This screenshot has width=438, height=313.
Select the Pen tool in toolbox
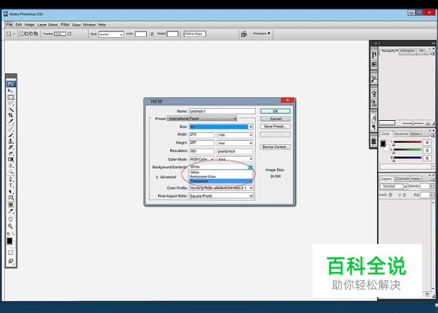click(x=11, y=179)
